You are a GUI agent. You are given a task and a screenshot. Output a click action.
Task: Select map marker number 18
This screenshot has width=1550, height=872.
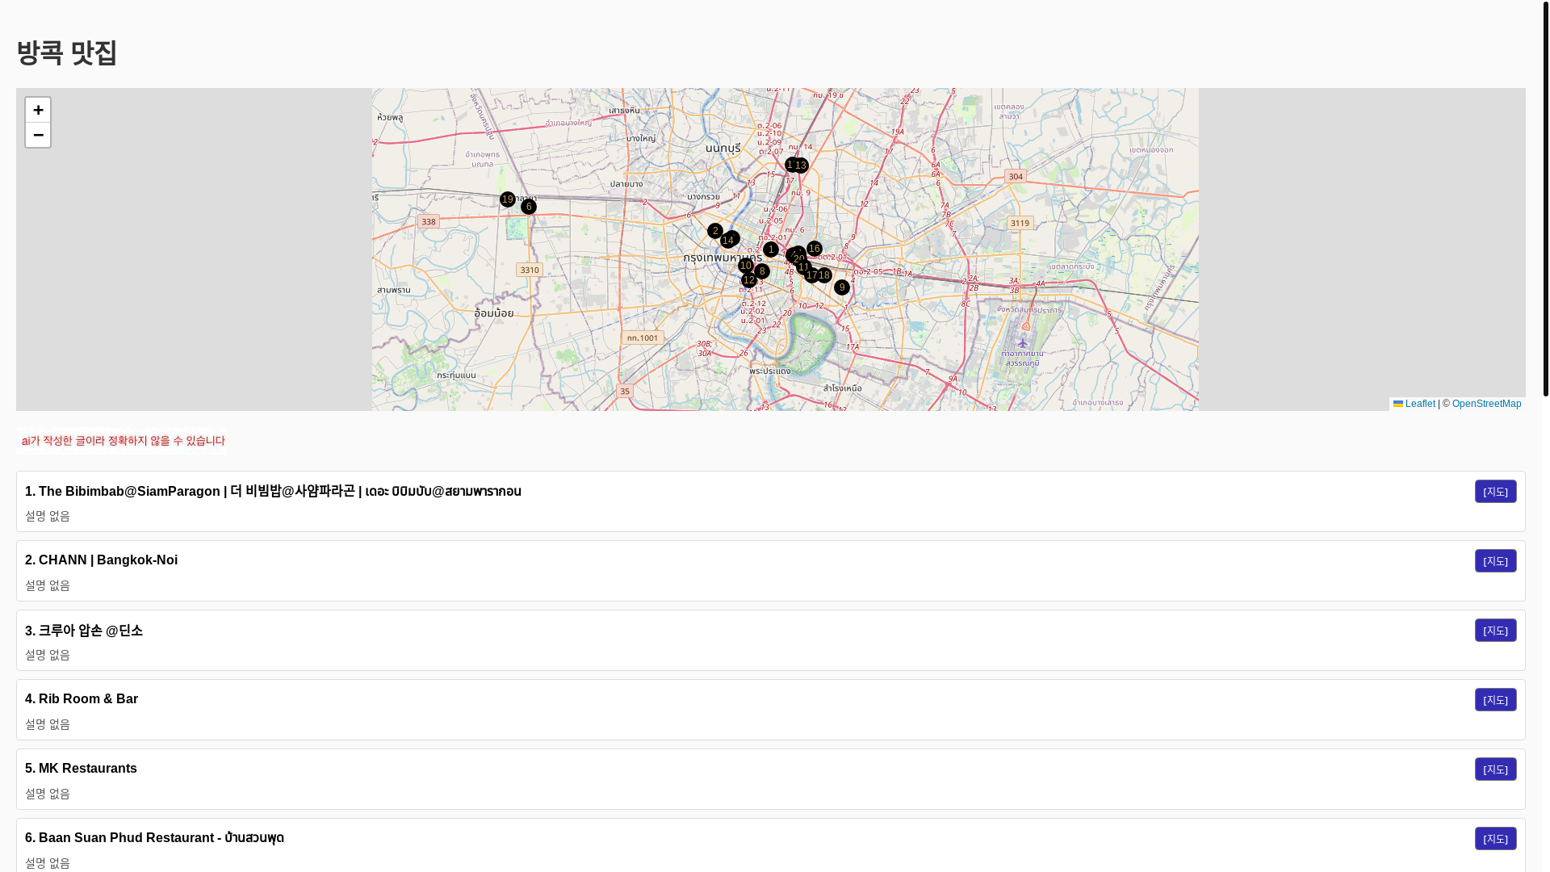click(x=824, y=275)
